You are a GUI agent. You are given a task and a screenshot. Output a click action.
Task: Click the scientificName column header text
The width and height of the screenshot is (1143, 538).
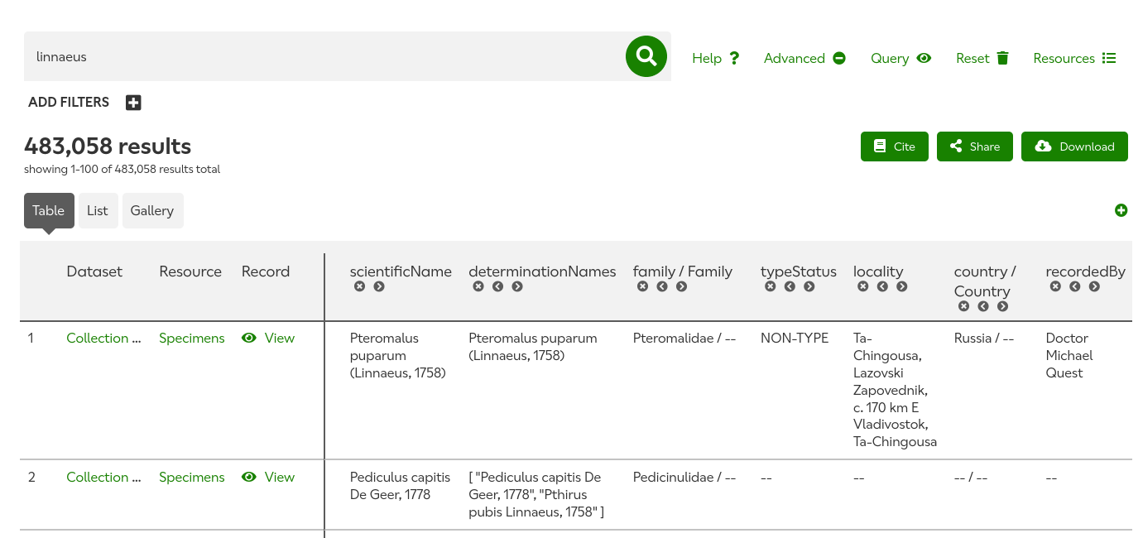pyautogui.click(x=401, y=271)
